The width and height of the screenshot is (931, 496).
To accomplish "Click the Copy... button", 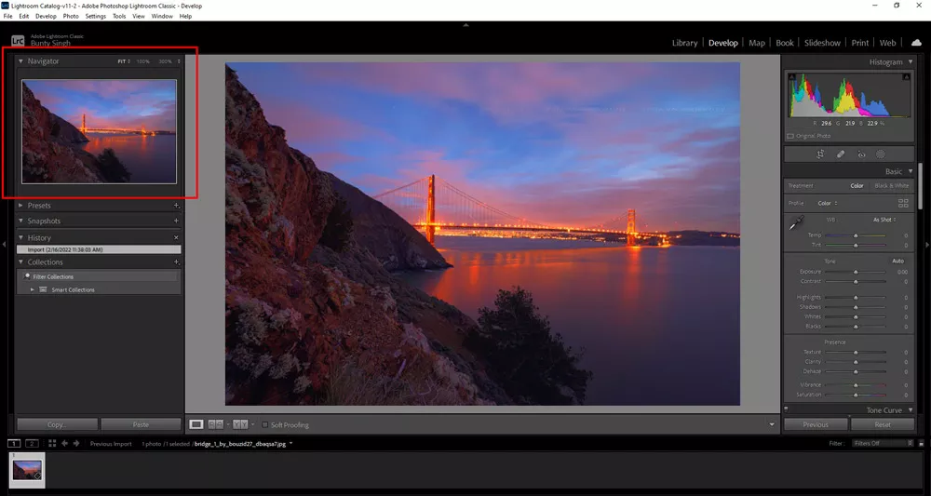I will 57,424.
